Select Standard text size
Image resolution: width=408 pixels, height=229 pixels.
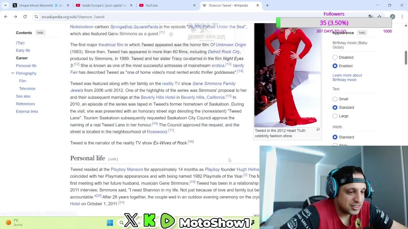(335, 108)
